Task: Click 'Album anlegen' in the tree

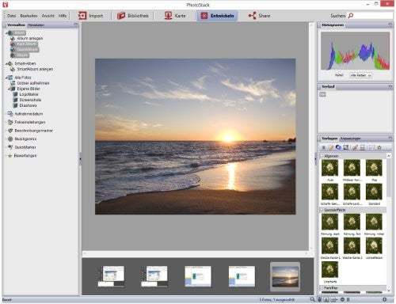Action: [x=29, y=39]
